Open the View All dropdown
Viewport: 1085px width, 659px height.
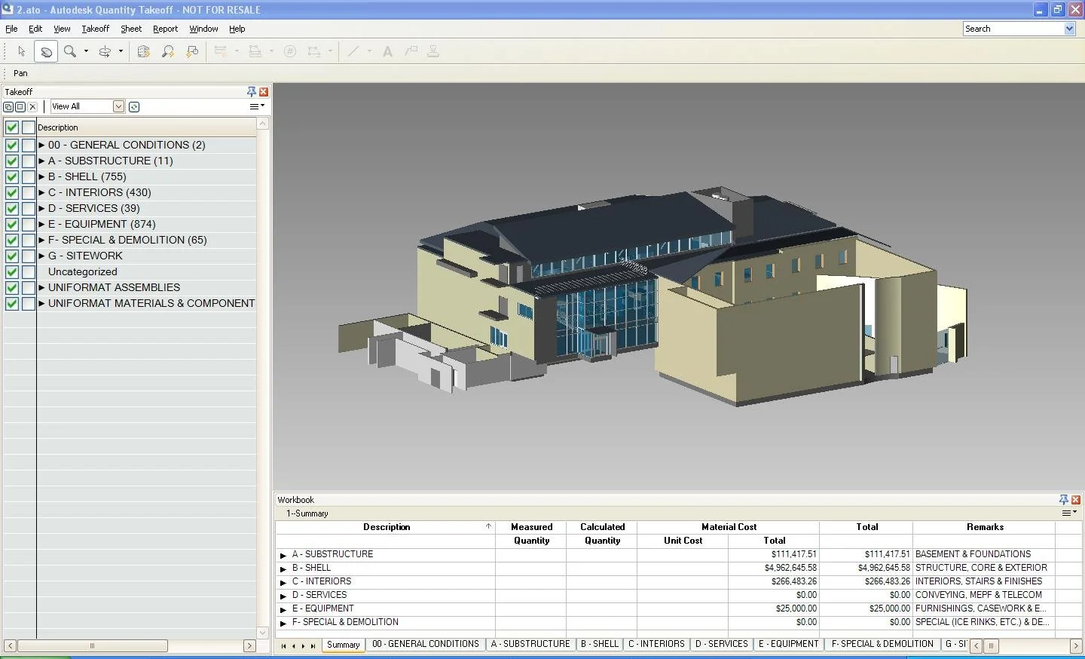coord(118,106)
